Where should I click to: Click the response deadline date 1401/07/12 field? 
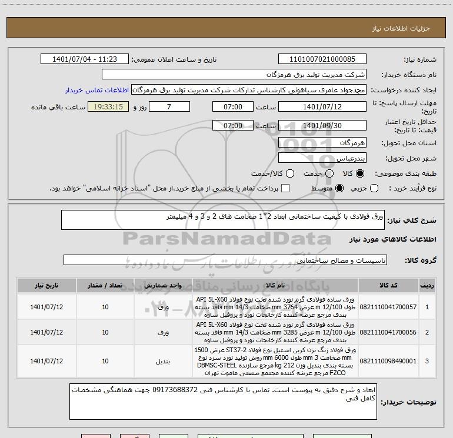tap(322, 107)
